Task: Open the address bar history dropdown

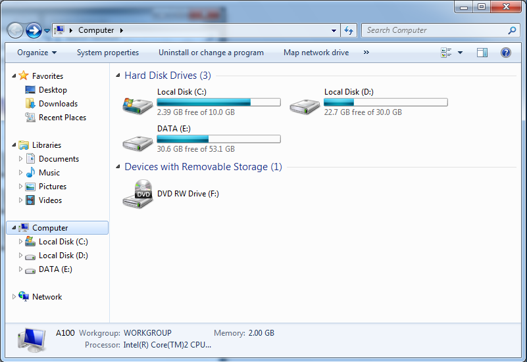Action: tap(334, 30)
